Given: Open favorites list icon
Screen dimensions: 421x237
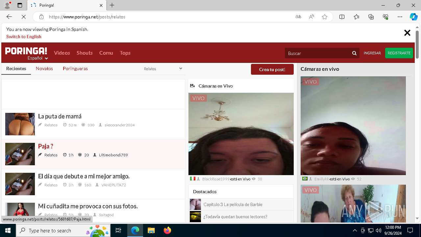Looking at the screenshot, I should [x=357, y=17].
